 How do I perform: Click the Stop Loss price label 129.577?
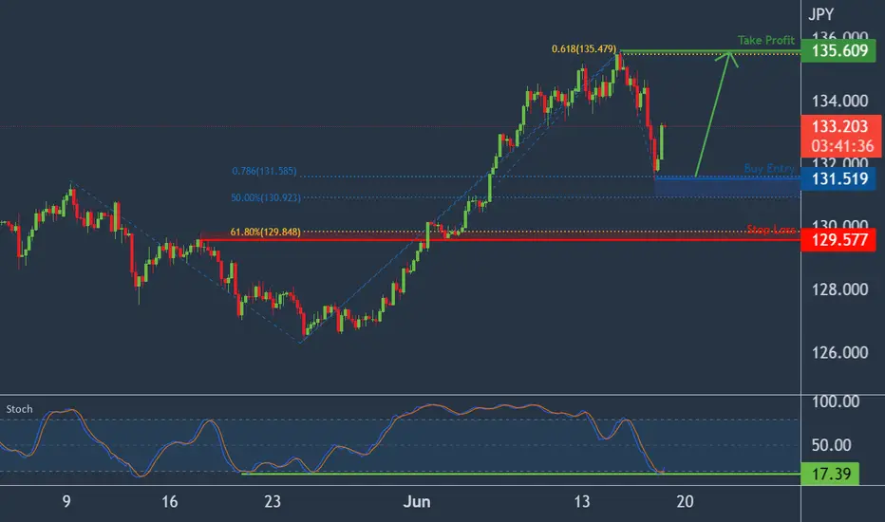838,240
